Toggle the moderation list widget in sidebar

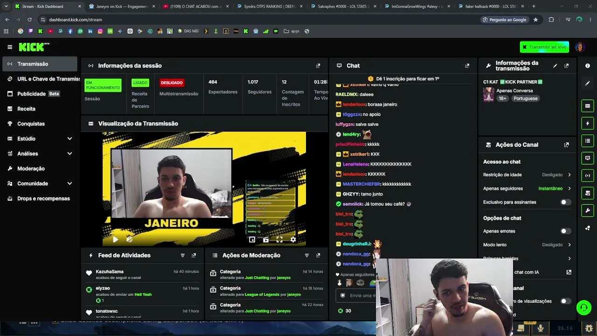coord(588,141)
